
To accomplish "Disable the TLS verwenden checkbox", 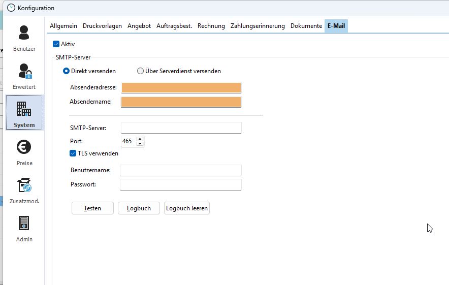I will [73, 153].
